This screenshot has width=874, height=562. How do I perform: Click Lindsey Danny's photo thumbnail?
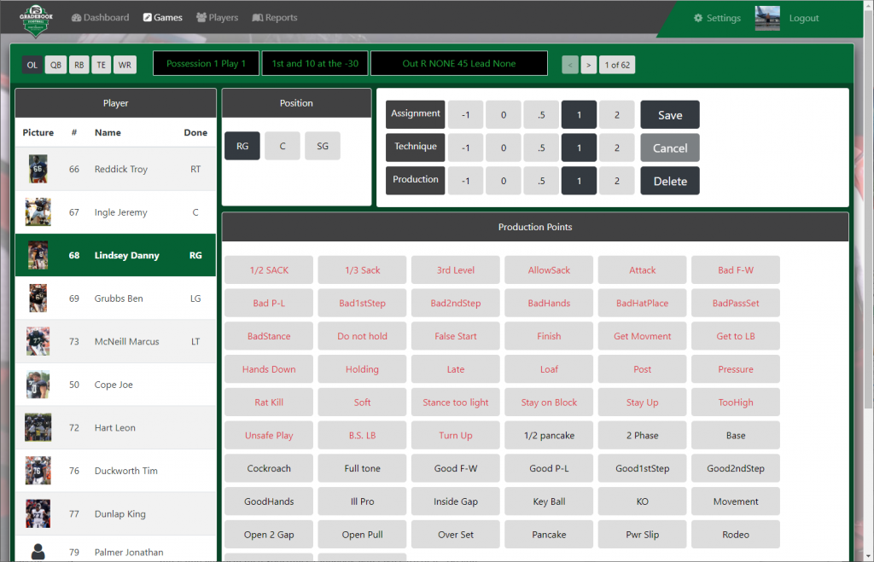pos(38,255)
